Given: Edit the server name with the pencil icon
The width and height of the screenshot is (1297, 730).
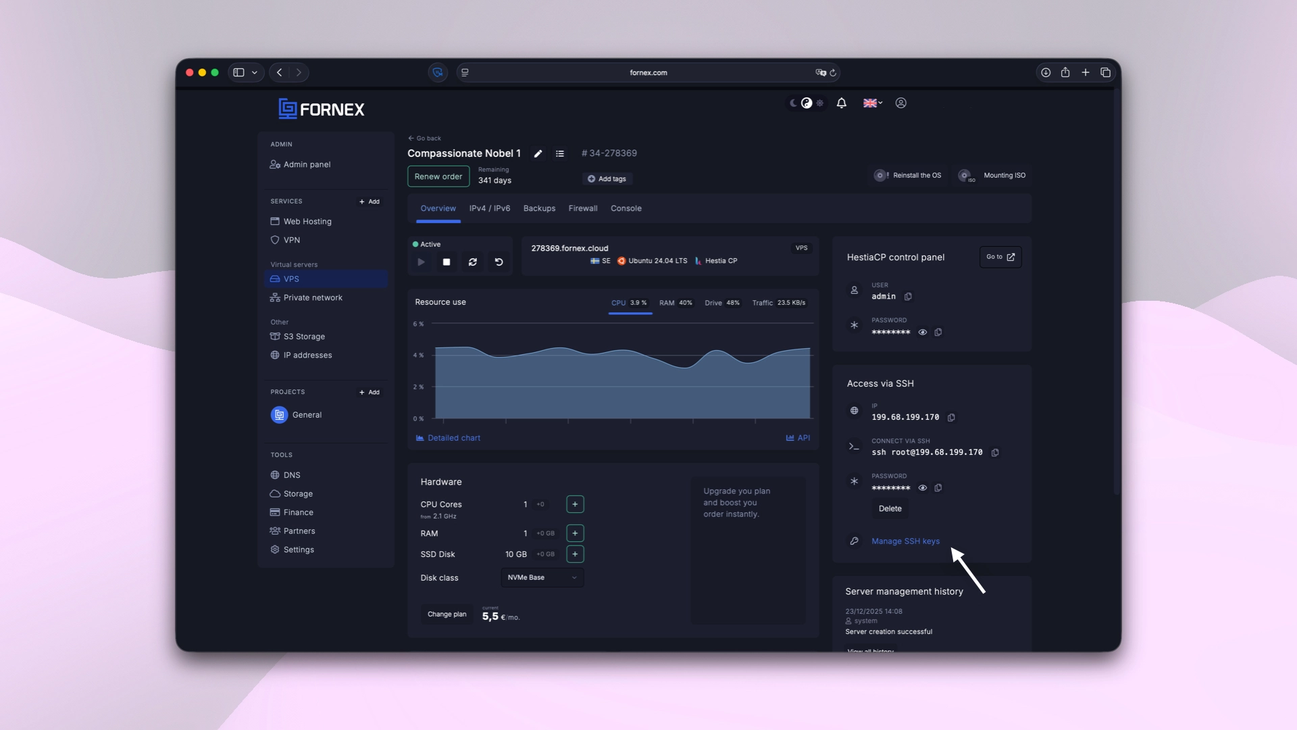Looking at the screenshot, I should coord(538,154).
